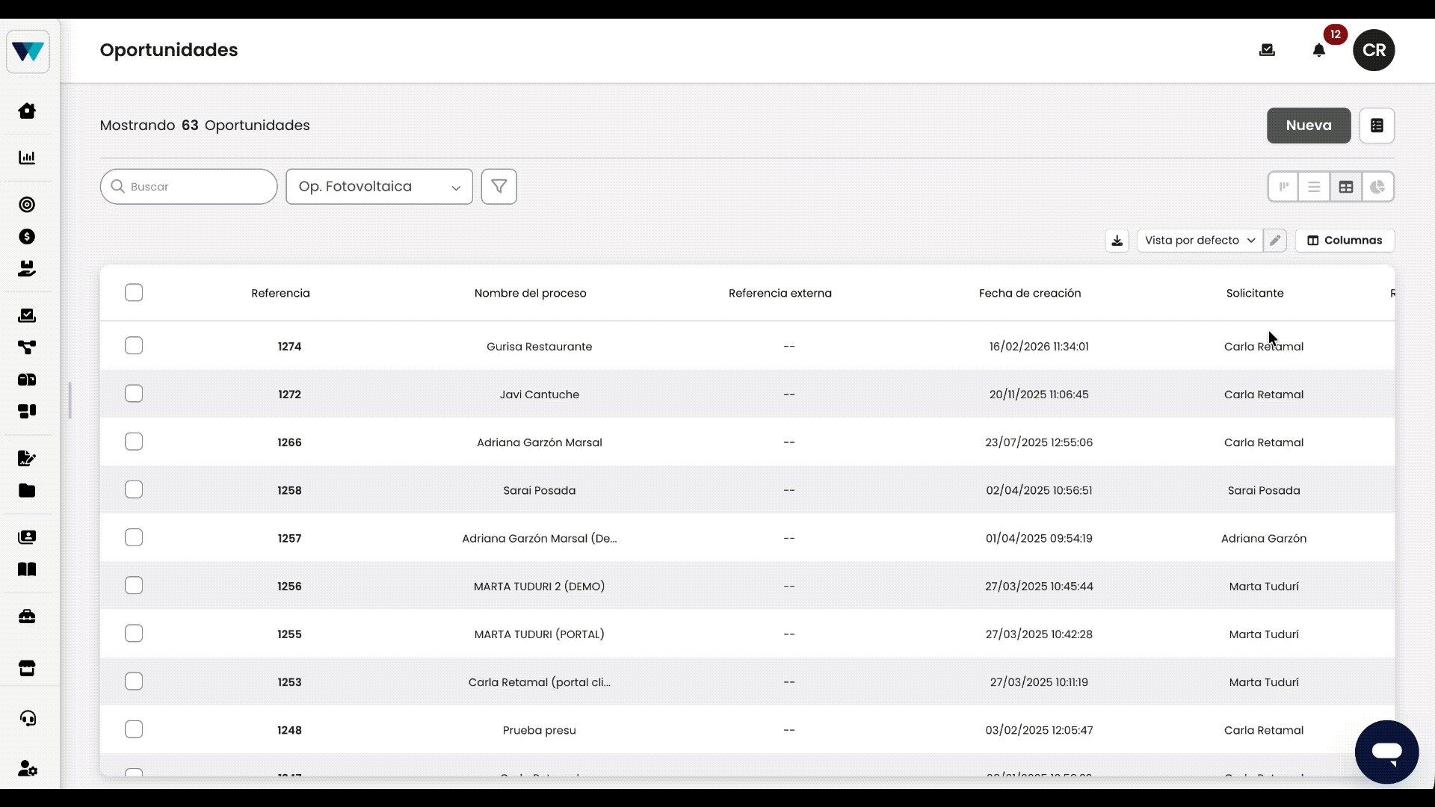This screenshot has width=1435, height=807.
Task: Check the row 1274 checkbox
Action: (x=134, y=345)
